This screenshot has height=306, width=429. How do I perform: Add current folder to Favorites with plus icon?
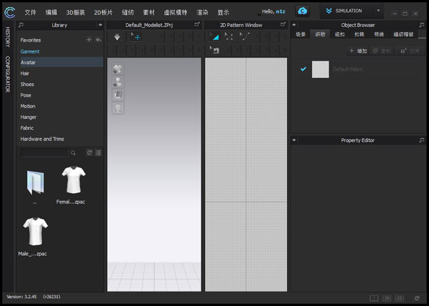click(89, 40)
